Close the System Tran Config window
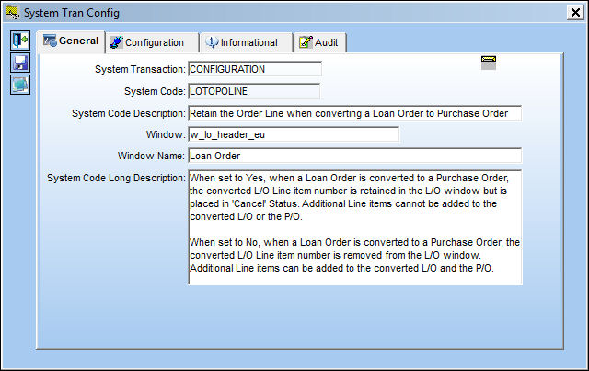The image size is (589, 371). point(575,13)
